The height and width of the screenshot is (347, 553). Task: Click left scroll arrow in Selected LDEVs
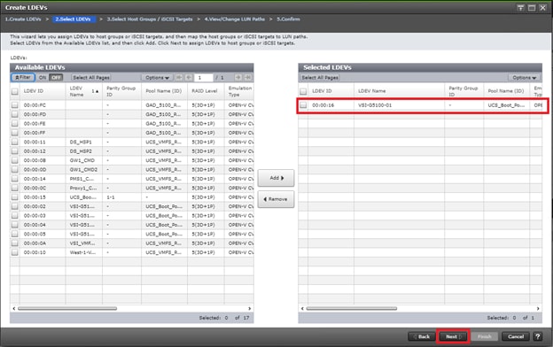point(302,308)
